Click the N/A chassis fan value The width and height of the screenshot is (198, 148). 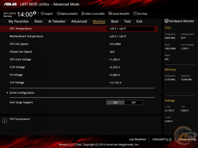pos(112,52)
